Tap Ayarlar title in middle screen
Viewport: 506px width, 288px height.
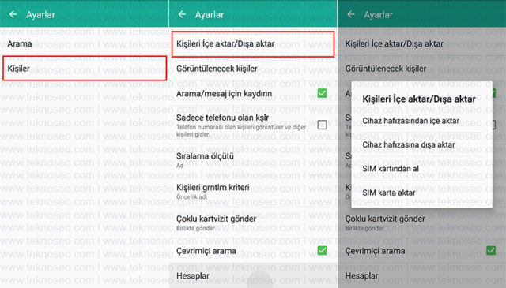coord(210,15)
